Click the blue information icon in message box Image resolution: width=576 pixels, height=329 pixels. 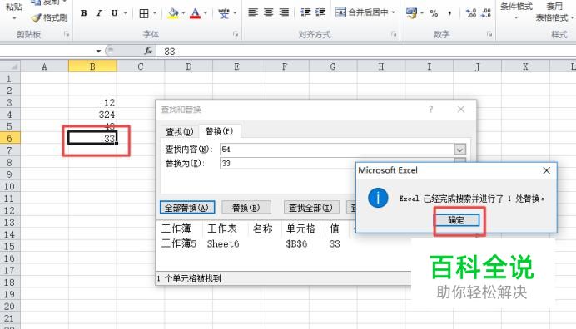pyautogui.click(x=378, y=198)
